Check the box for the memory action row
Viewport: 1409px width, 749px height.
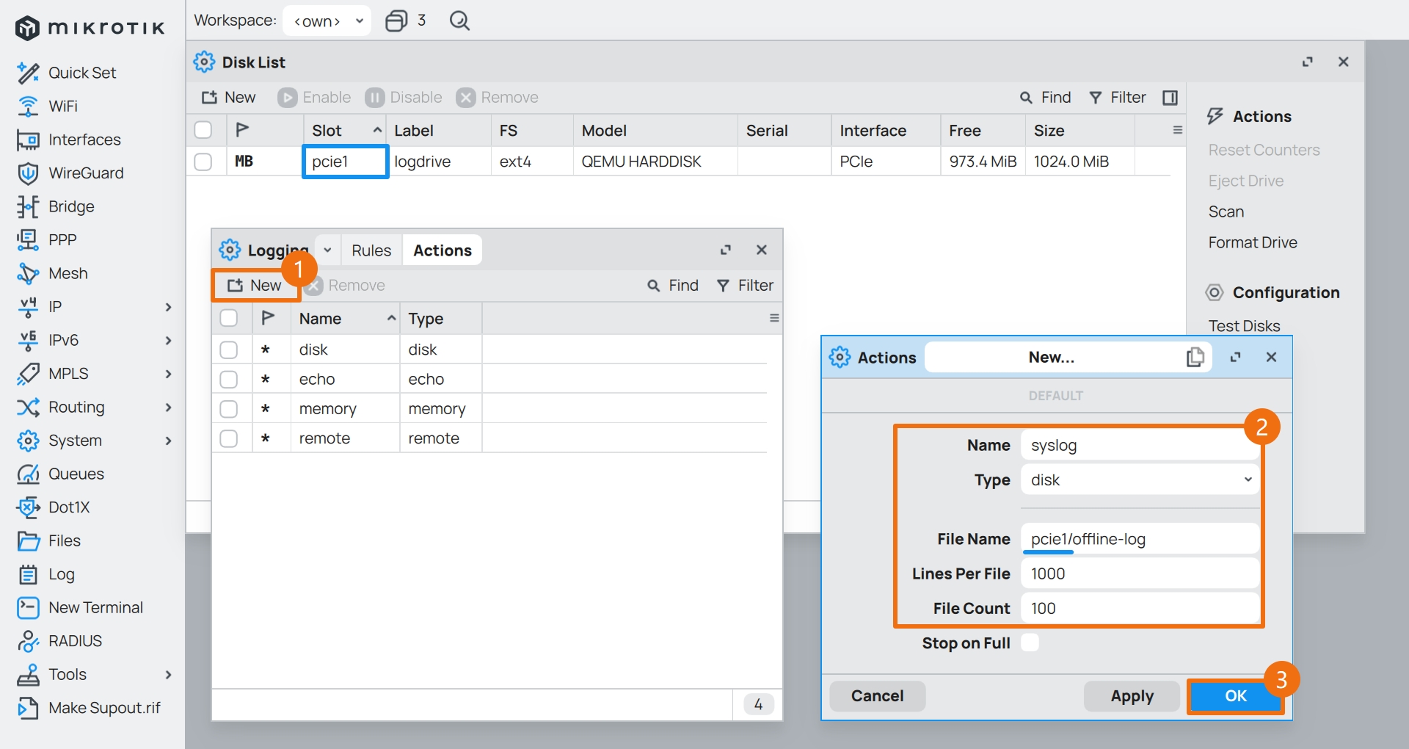pos(229,409)
